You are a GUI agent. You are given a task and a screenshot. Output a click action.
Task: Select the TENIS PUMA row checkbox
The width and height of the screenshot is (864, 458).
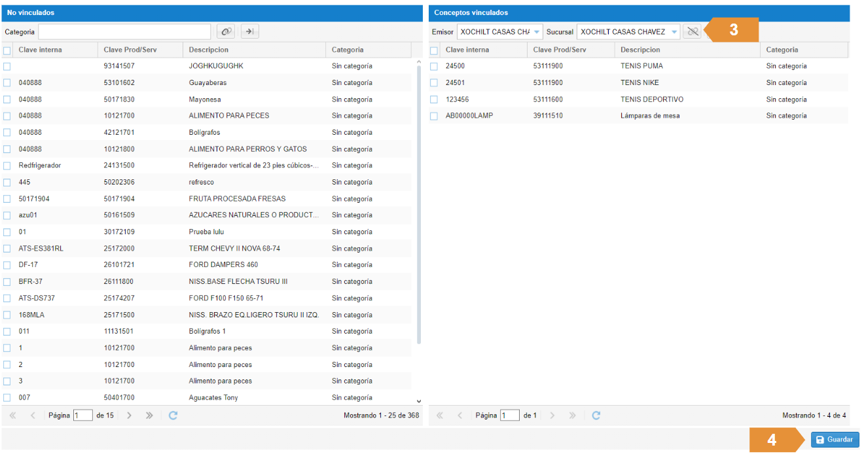[x=434, y=66]
